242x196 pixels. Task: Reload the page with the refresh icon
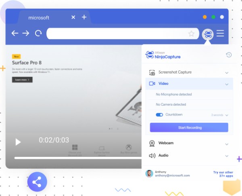(38, 33)
